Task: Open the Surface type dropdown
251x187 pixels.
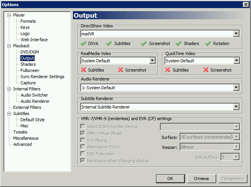Action: [x=237, y=137]
